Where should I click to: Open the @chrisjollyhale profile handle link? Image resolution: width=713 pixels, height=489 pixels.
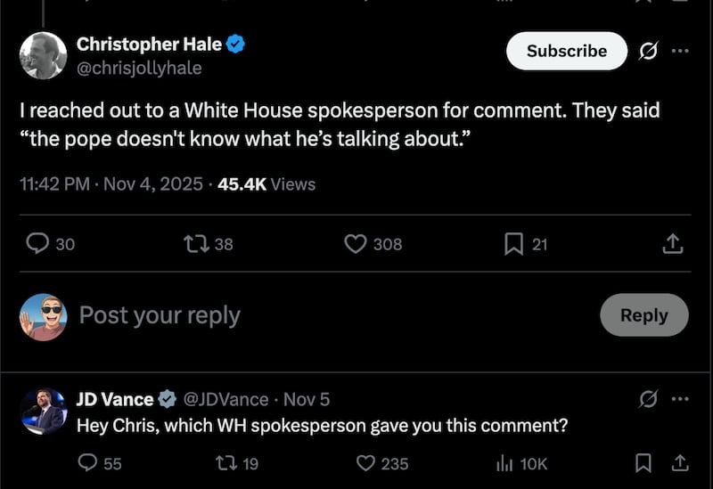point(139,68)
